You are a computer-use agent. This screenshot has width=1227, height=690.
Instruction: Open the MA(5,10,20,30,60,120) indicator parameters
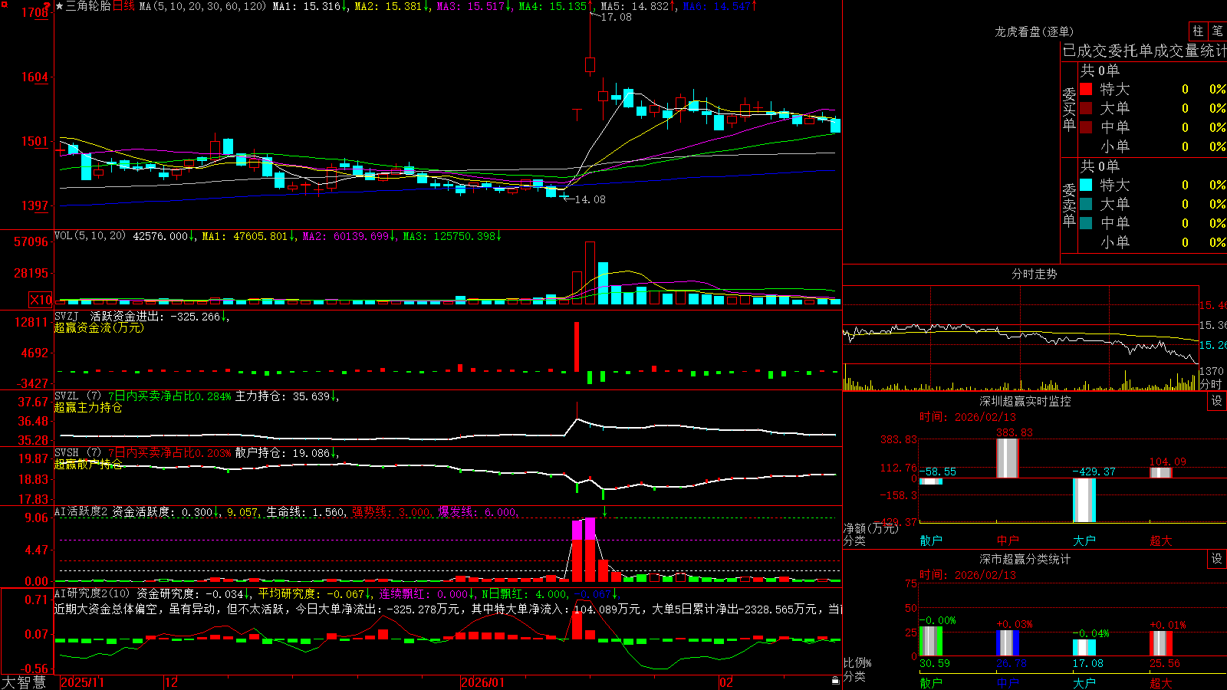(202, 6)
